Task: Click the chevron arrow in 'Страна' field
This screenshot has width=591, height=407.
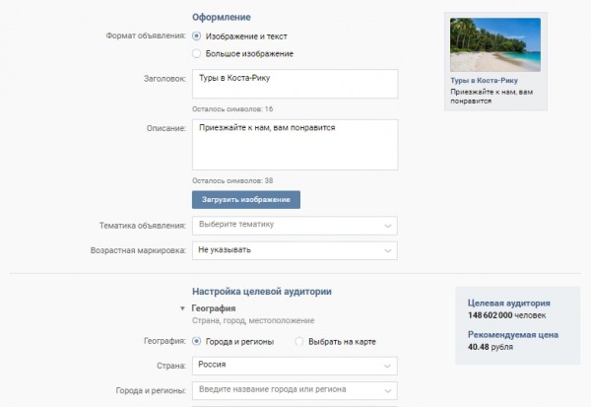Action: (386, 367)
